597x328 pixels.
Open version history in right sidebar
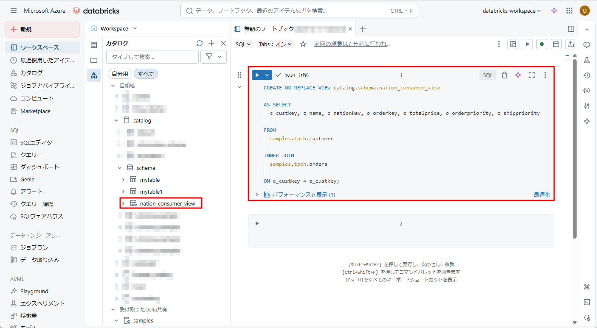[587, 75]
